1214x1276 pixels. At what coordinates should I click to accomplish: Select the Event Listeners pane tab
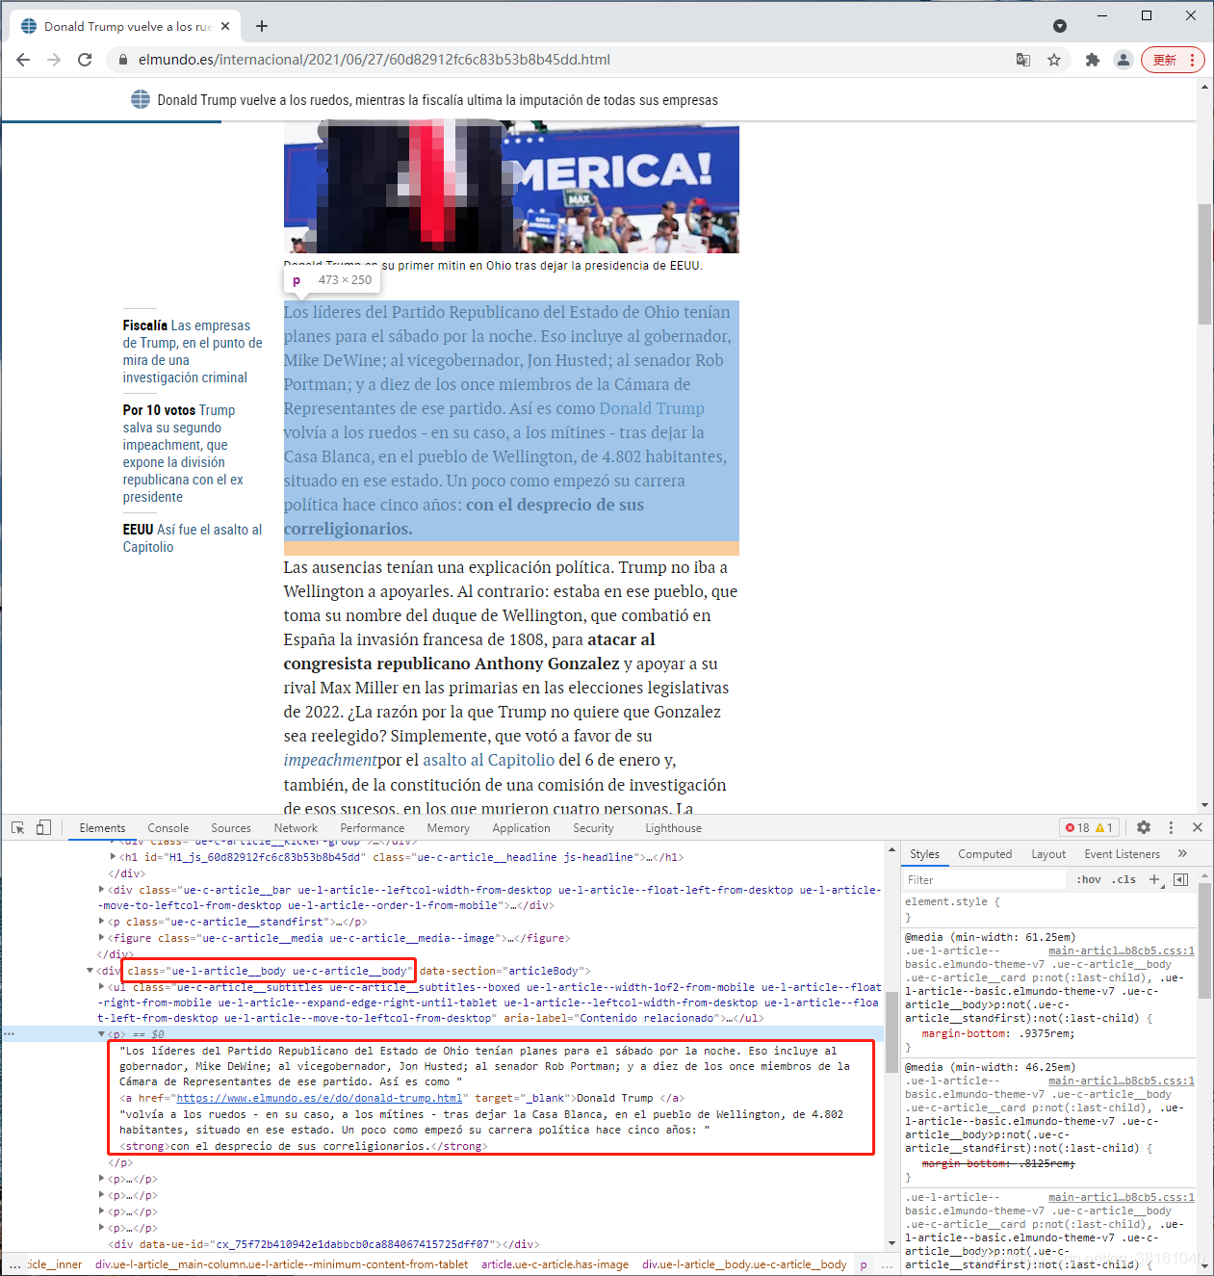(1123, 854)
